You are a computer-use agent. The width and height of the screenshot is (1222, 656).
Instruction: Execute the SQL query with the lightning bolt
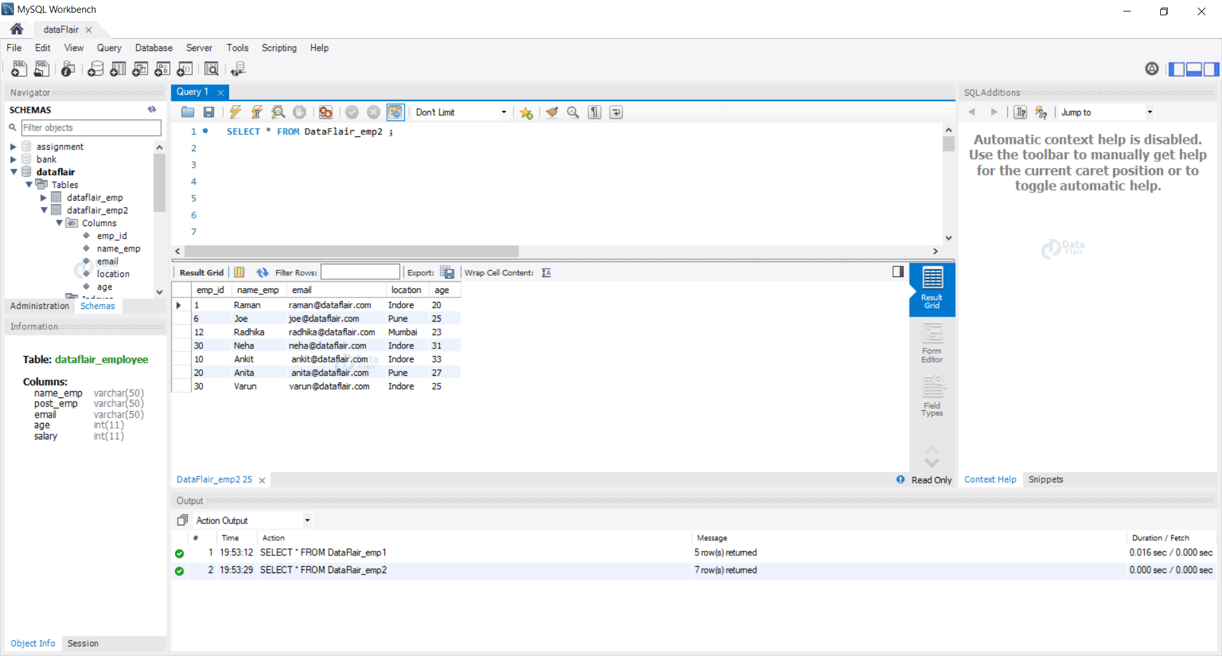pos(235,112)
